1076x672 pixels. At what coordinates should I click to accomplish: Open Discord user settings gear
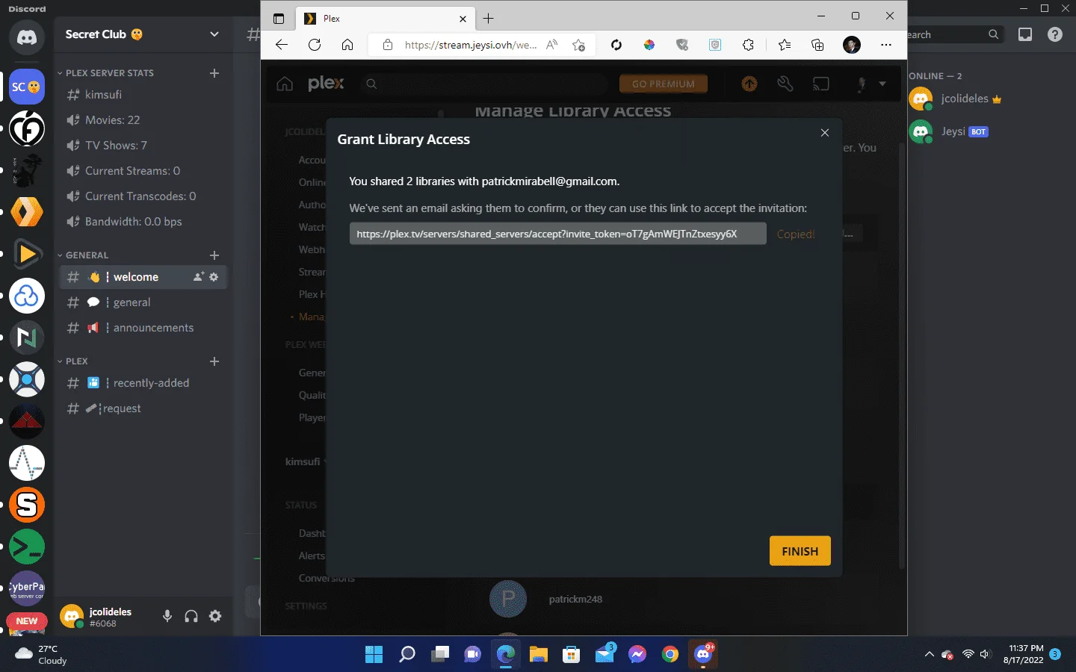pyautogui.click(x=215, y=616)
